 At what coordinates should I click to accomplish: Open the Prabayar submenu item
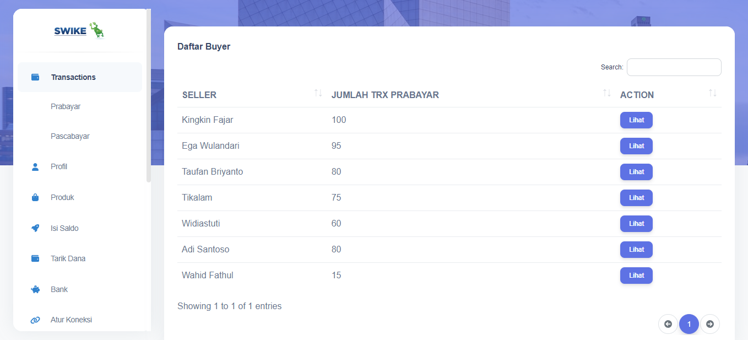66,106
